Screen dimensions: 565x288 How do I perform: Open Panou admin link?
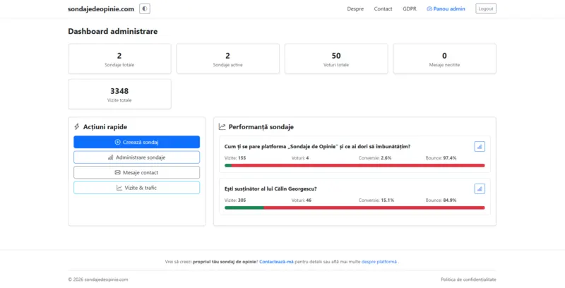point(446,8)
